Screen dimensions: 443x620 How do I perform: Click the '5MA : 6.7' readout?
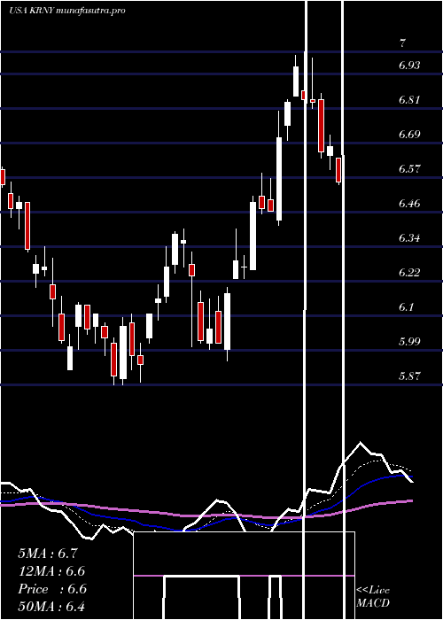coord(49,554)
